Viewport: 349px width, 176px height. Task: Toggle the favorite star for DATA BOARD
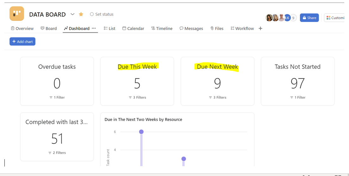(81, 14)
